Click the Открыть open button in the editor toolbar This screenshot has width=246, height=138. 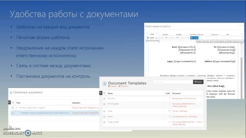[160, 38]
